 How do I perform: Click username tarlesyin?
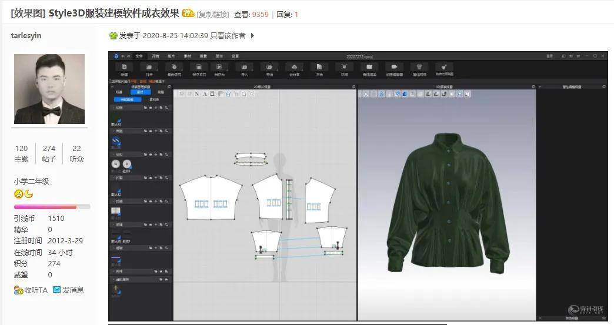tap(26, 36)
